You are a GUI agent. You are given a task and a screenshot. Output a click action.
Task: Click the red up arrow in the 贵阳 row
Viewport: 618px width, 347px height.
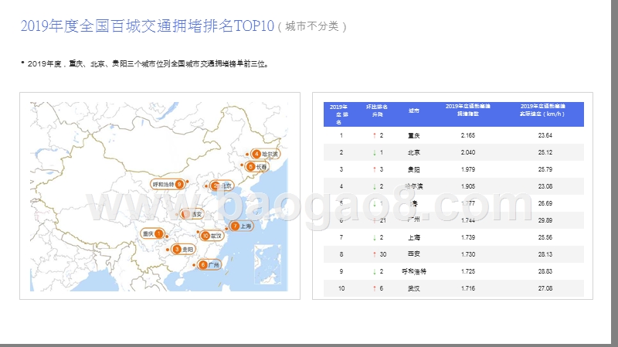[x=375, y=169]
